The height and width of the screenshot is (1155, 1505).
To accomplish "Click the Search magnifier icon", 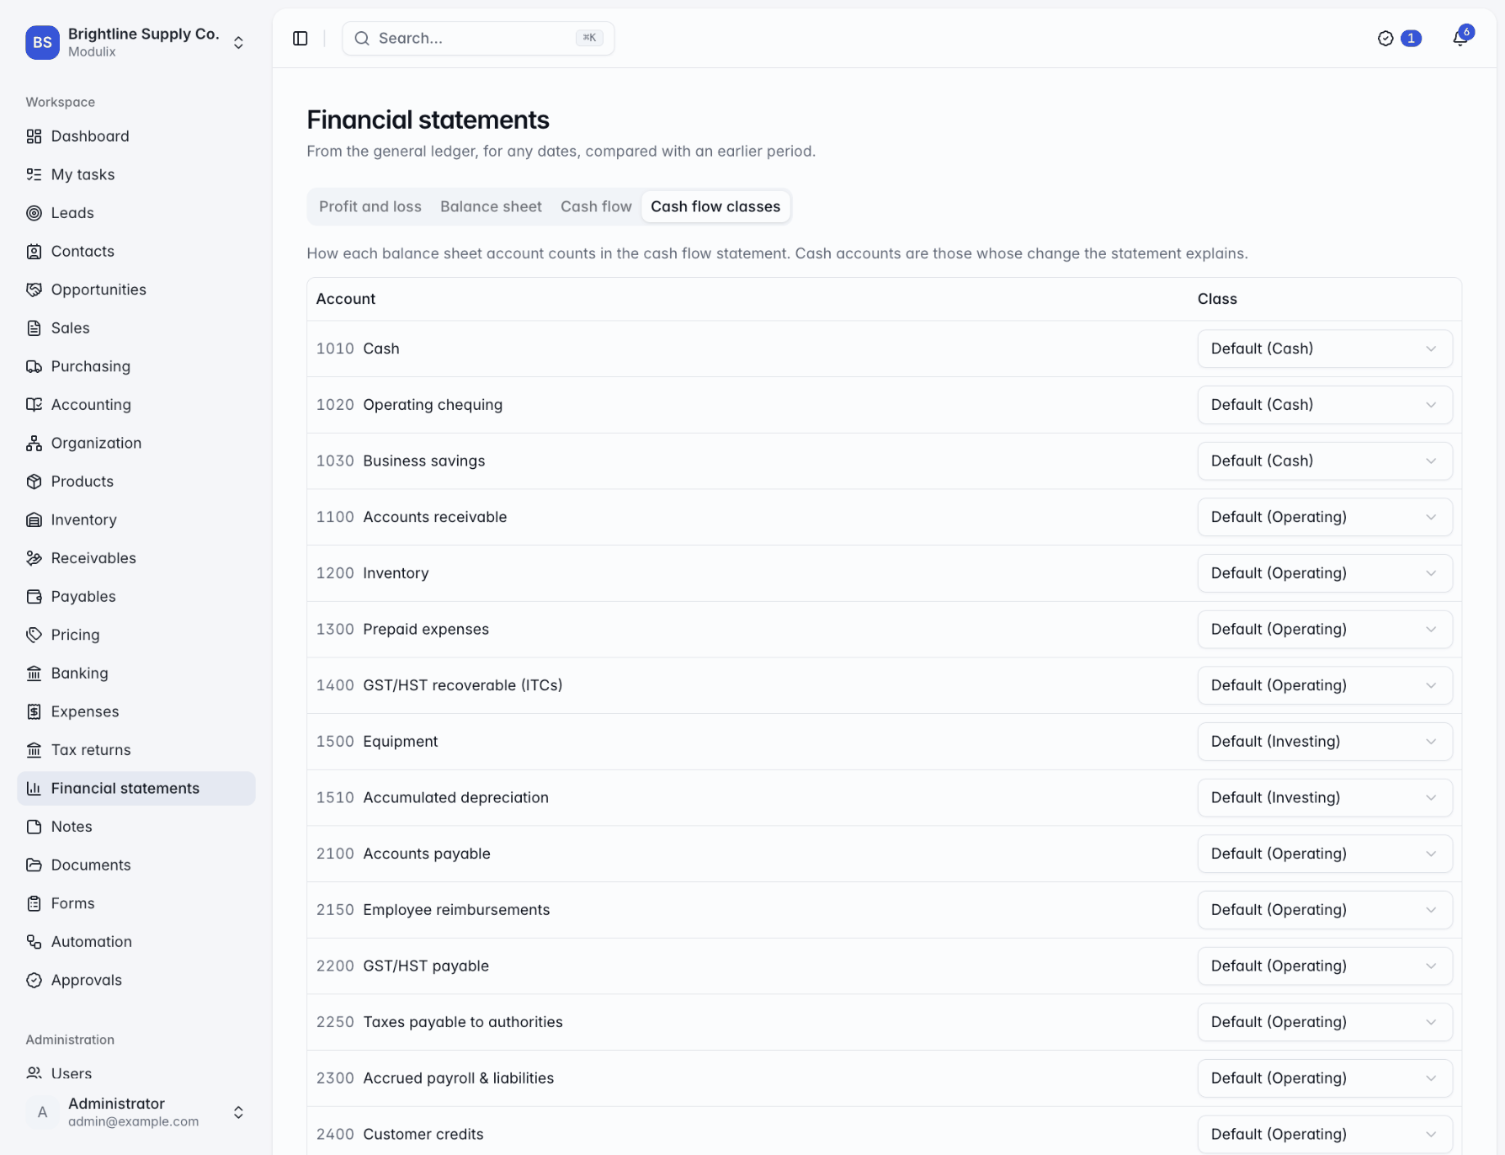I will point(362,38).
